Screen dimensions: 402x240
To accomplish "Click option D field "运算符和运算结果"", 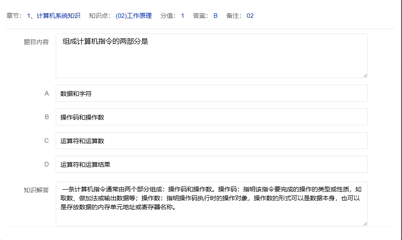I will [211, 165].
